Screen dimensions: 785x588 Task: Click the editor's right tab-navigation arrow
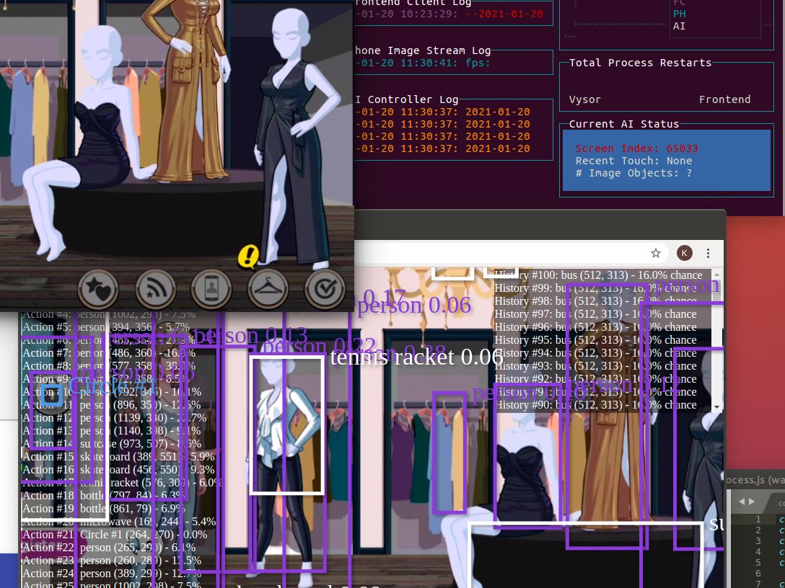coord(752,502)
